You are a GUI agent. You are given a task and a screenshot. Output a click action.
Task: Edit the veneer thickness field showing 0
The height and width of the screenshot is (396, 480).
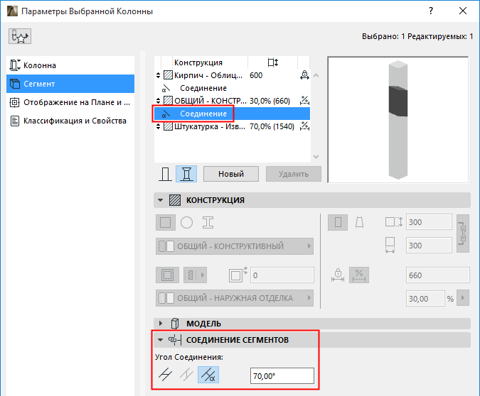point(282,275)
